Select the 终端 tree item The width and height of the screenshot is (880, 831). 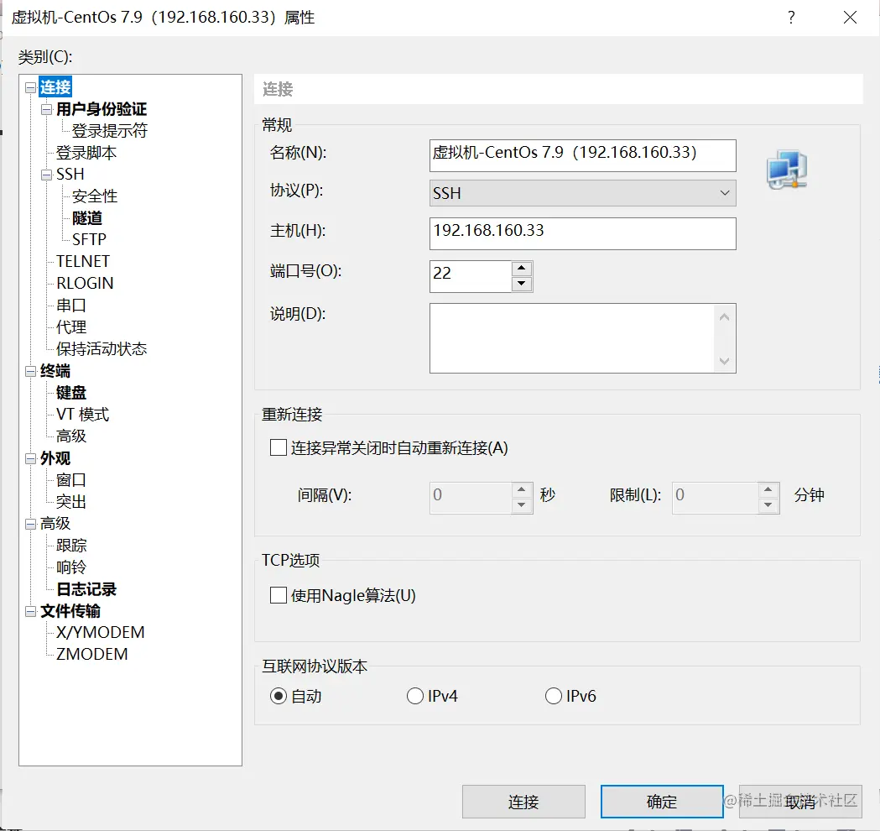coord(55,371)
